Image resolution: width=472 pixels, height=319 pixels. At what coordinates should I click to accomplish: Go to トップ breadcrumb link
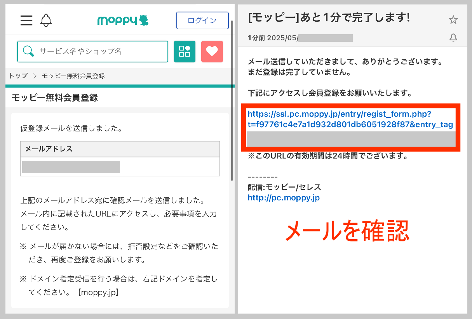tap(18, 76)
